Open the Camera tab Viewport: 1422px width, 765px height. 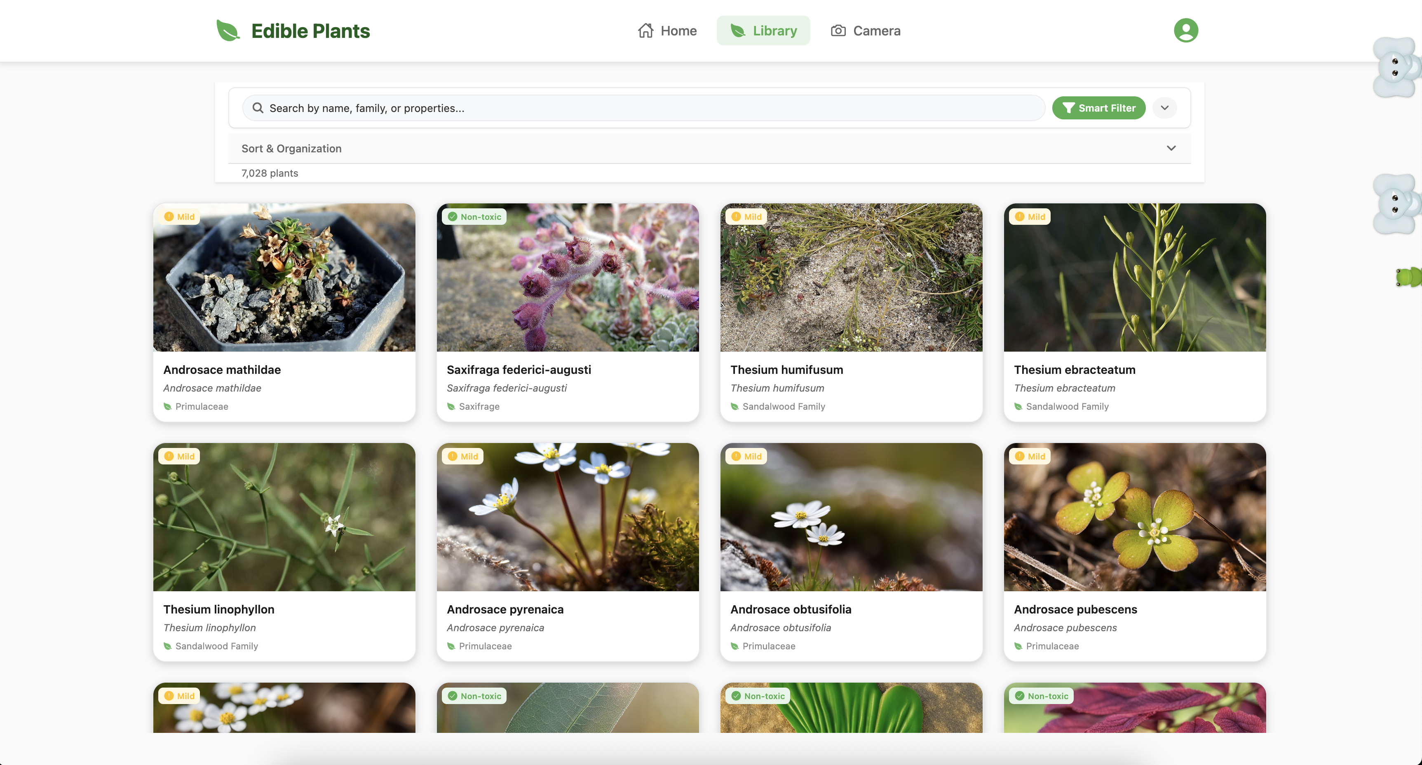[x=865, y=31]
